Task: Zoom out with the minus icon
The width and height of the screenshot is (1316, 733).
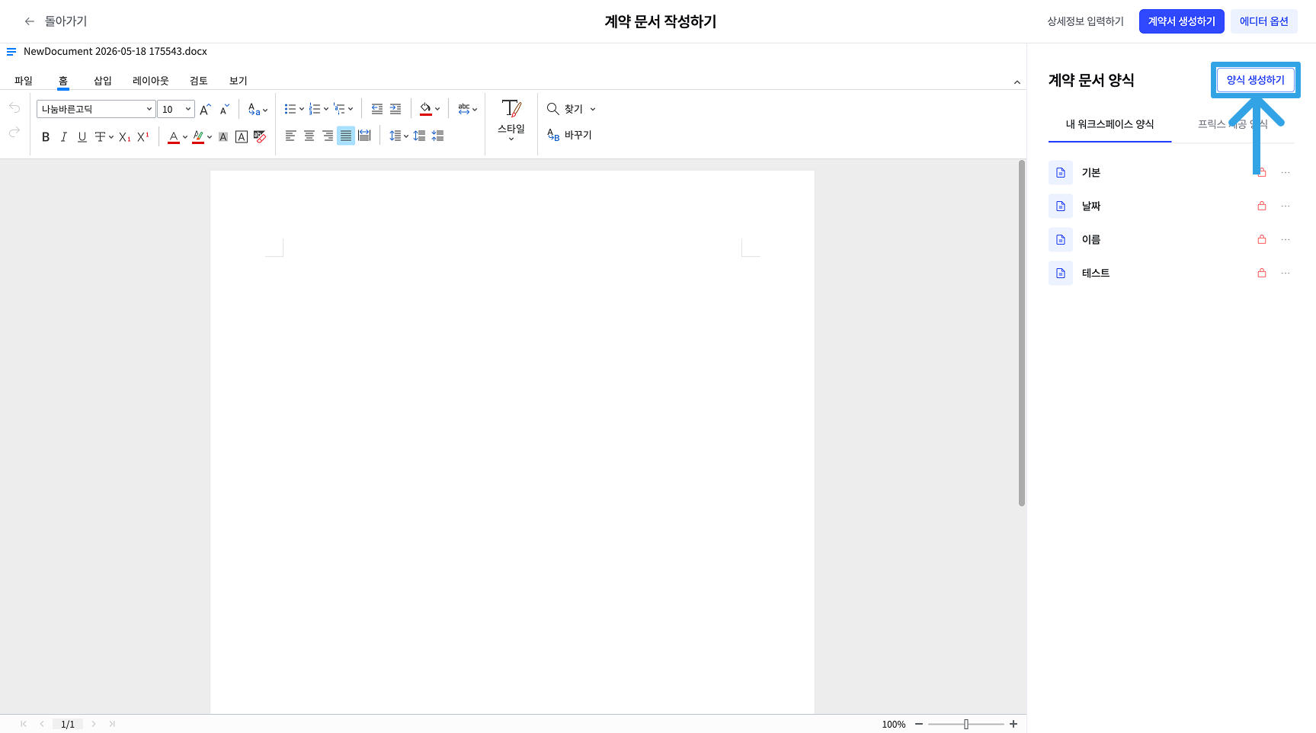Action: 919,724
